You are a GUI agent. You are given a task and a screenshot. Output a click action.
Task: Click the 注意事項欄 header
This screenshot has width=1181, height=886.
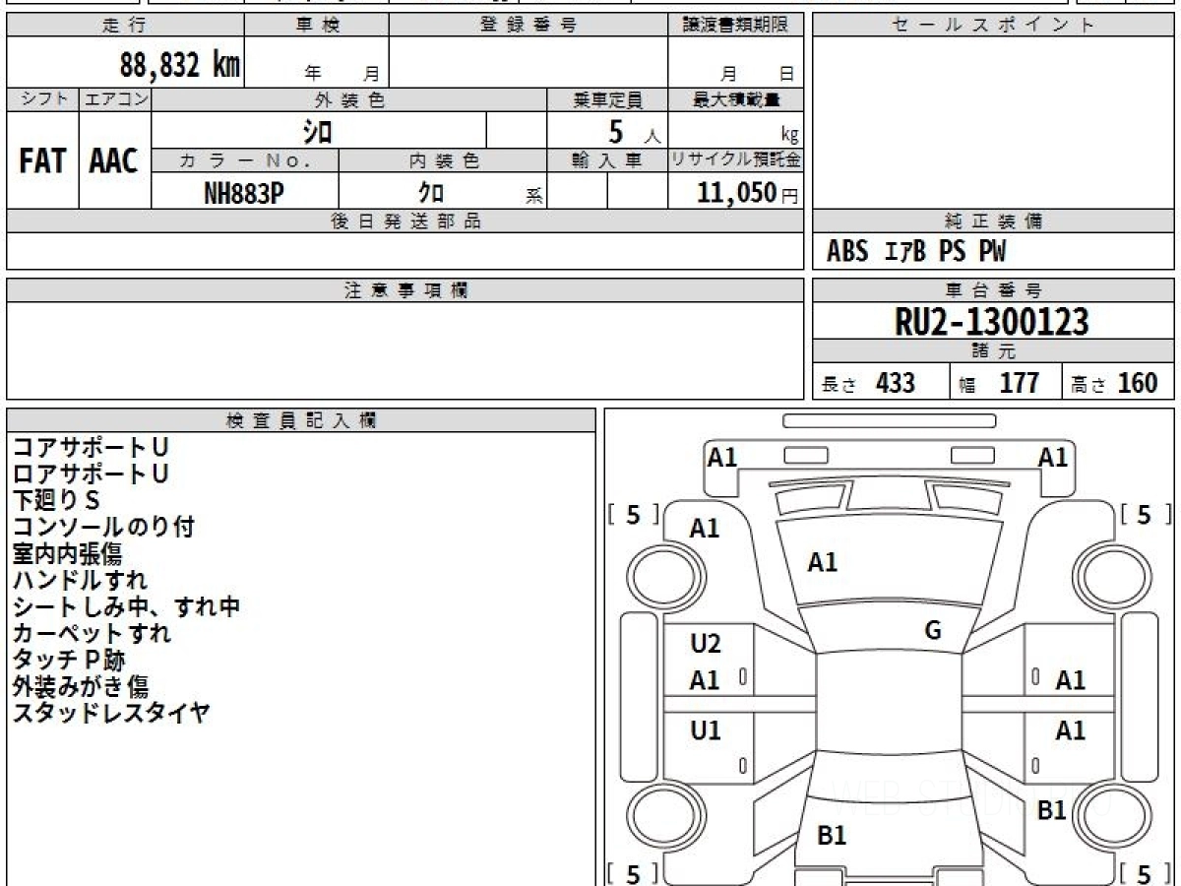(405, 290)
